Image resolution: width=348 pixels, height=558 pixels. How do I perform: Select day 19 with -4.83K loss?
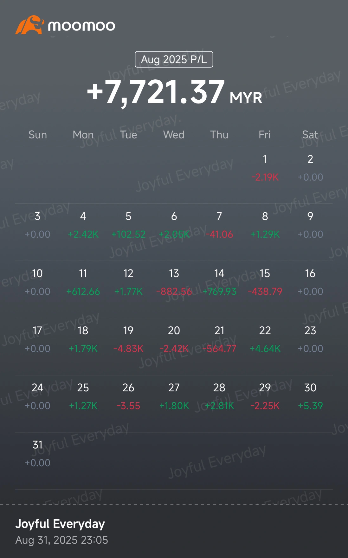(x=128, y=340)
